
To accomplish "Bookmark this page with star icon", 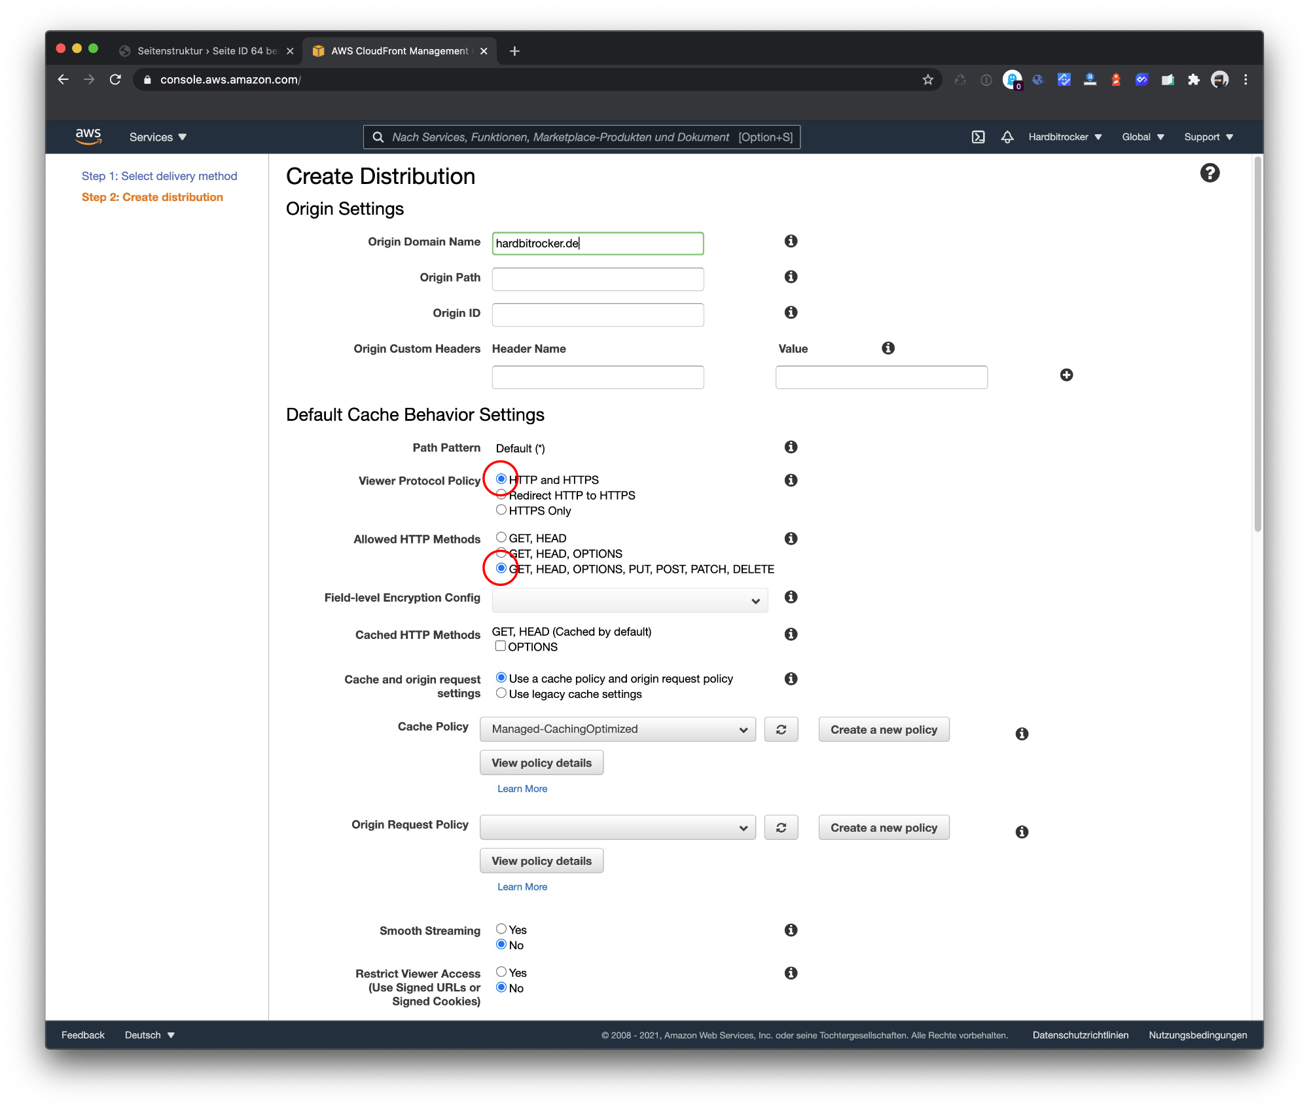I will [927, 79].
